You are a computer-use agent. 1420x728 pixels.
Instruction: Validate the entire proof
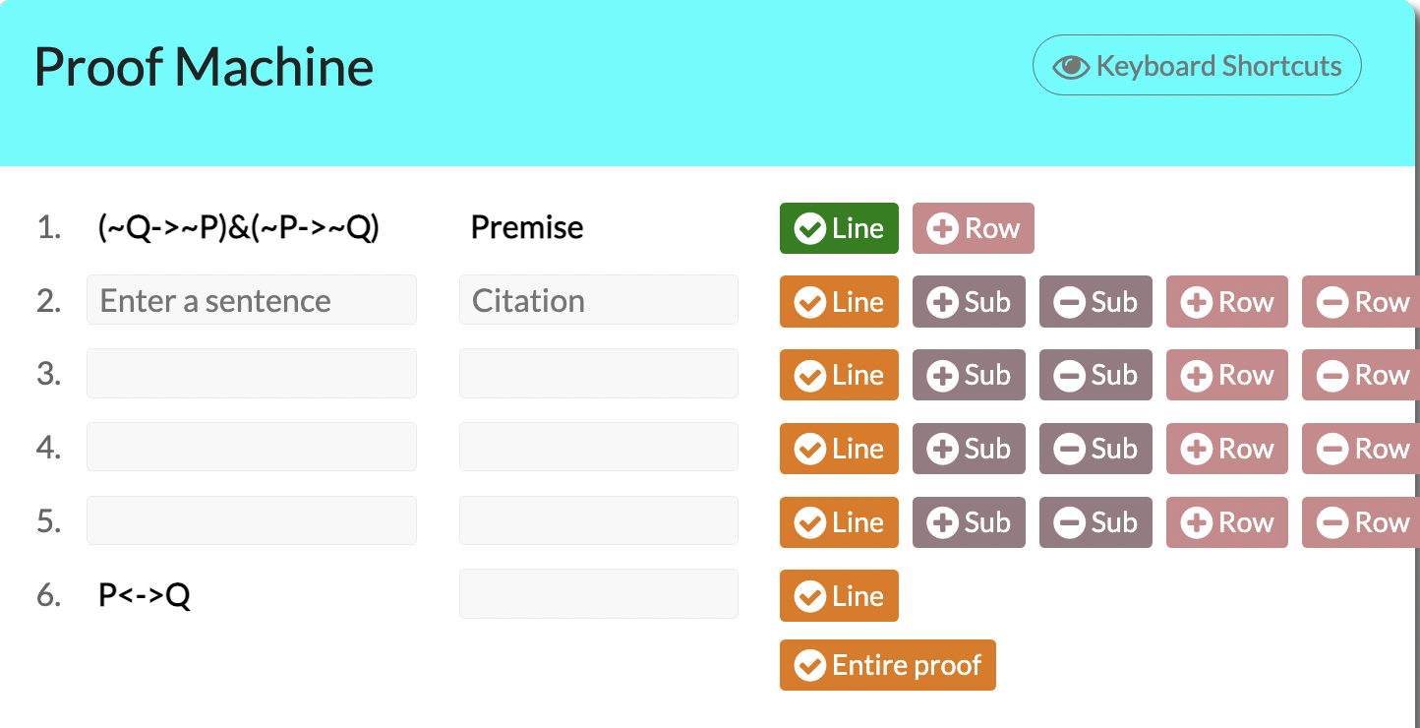coord(887,665)
